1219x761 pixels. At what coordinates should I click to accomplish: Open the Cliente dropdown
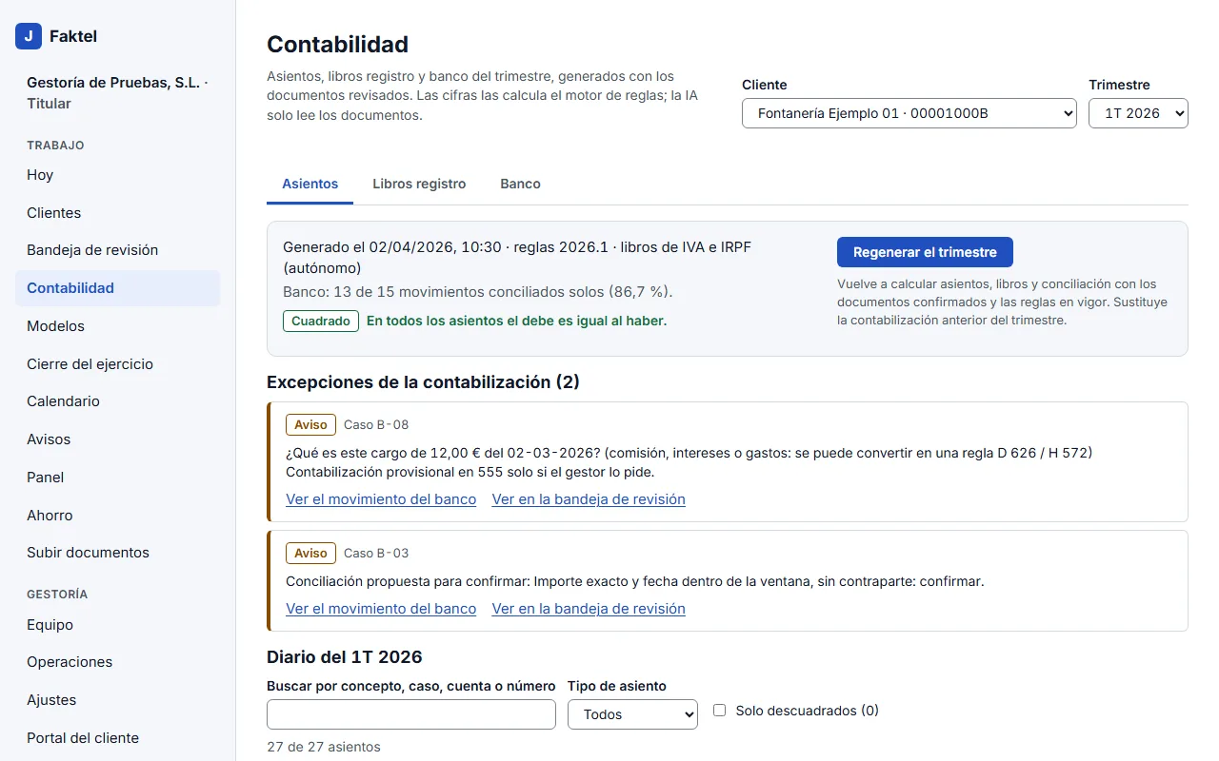point(909,113)
